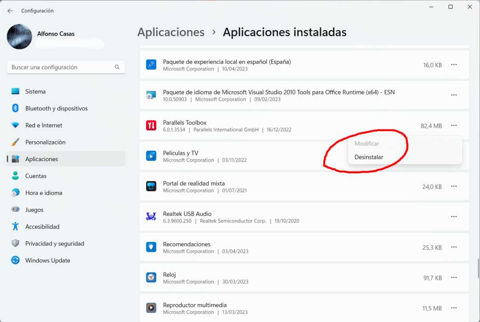This screenshot has height=322, width=480.
Task: Open Privacidad y seguridad shield icon
Action: tap(16, 243)
